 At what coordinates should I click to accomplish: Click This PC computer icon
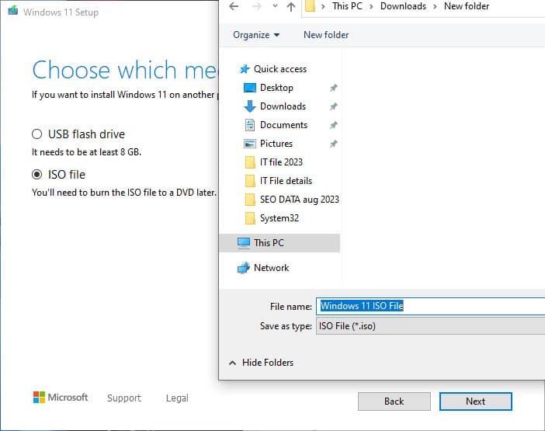(x=244, y=243)
